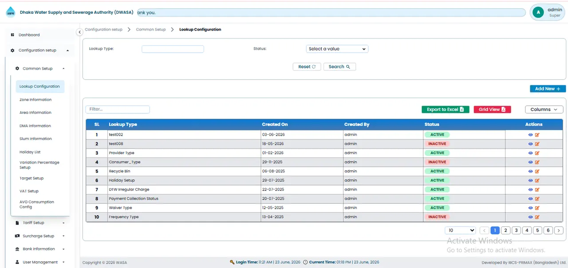The image size is (568, 268).
Task: Collapse the sidebar with chevron button
Action: (x=79, y=32)
